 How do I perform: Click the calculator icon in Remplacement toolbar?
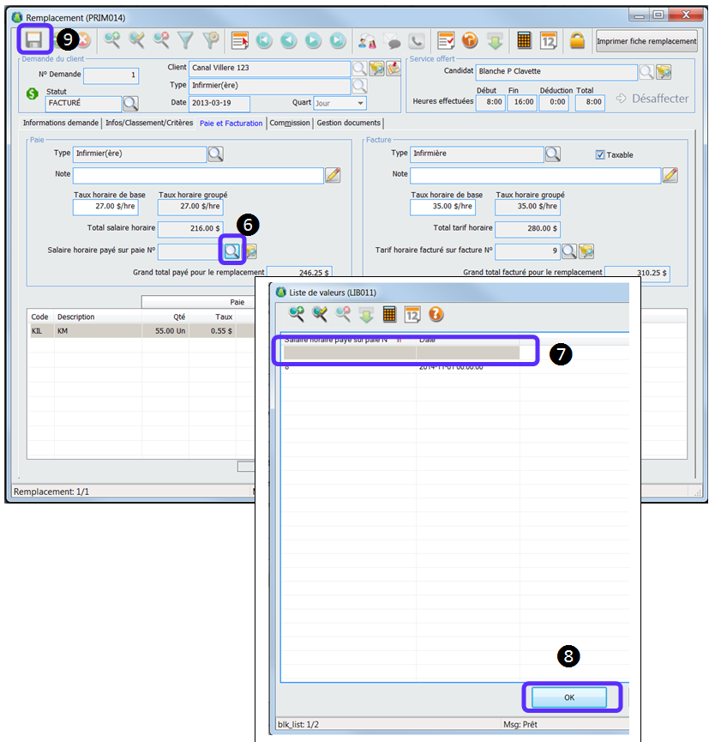pyautogui.click(x=524, y=40)
